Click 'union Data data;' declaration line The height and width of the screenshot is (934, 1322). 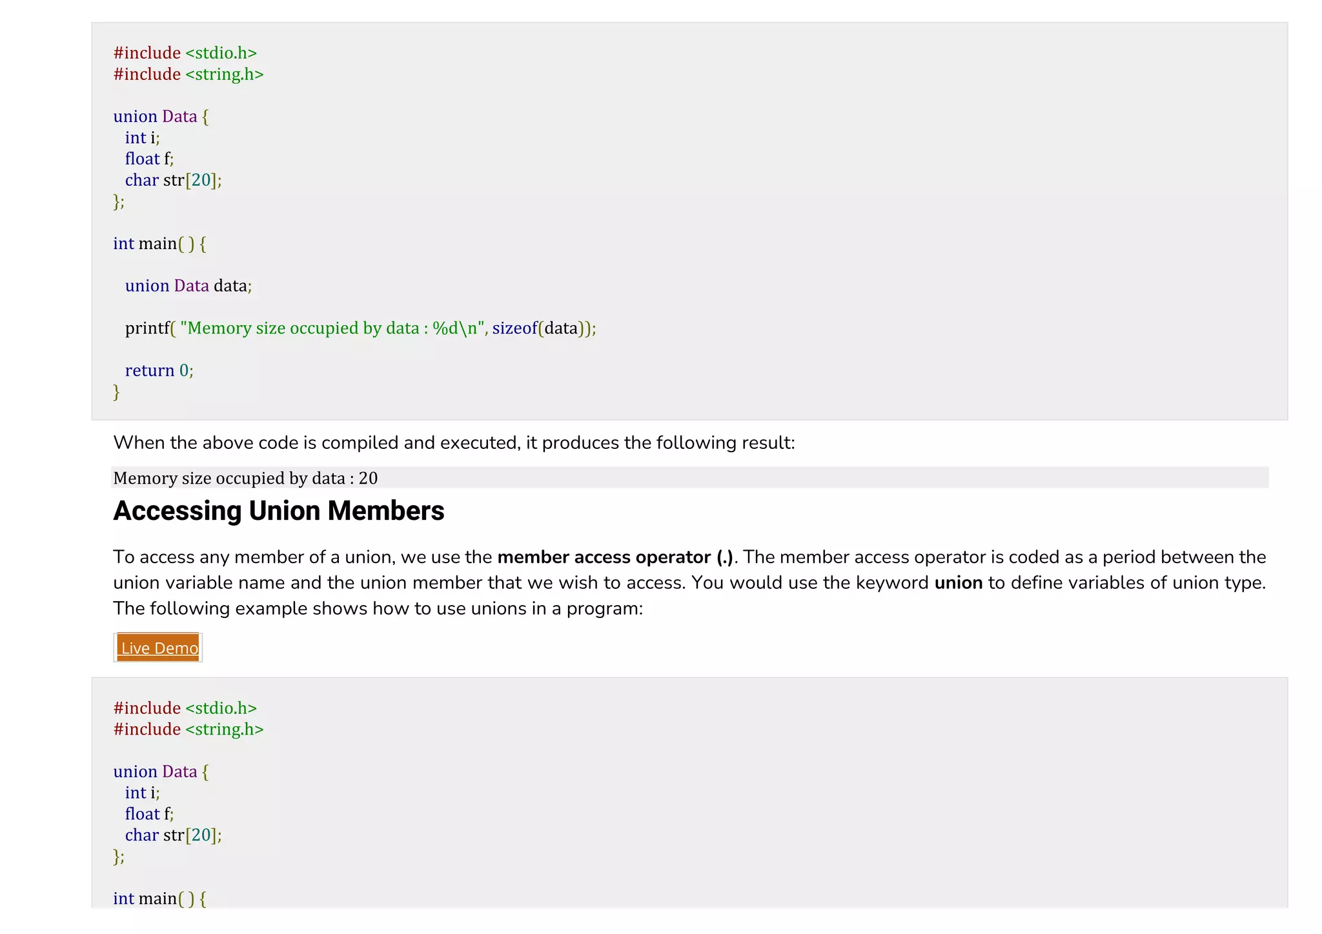tap(188, 286)
